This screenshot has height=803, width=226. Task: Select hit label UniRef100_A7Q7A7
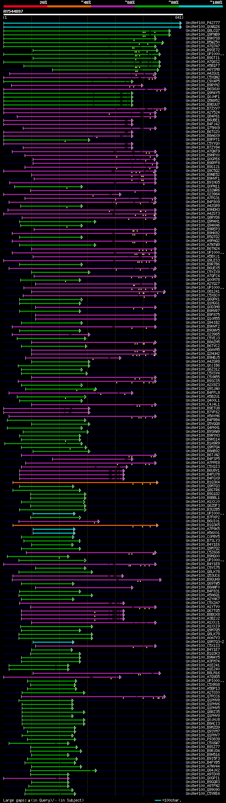[x=203, y=46]
